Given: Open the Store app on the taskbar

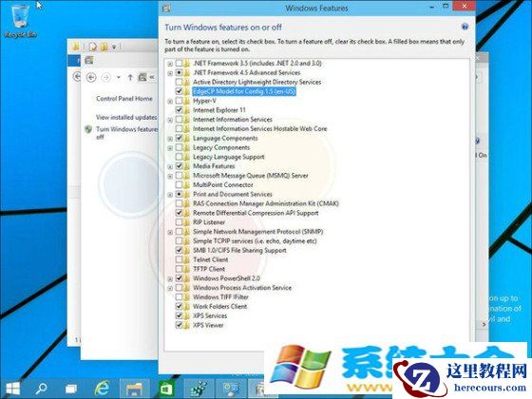Looking at the screenshot, I should [x=166, y=389].
